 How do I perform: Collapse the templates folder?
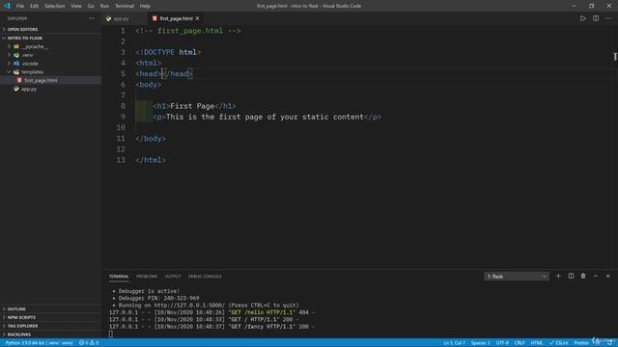pyautogui.click(x=32, y=72)
